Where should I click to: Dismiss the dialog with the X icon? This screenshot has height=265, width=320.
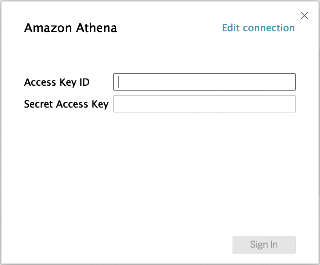(x=304, y=15)
